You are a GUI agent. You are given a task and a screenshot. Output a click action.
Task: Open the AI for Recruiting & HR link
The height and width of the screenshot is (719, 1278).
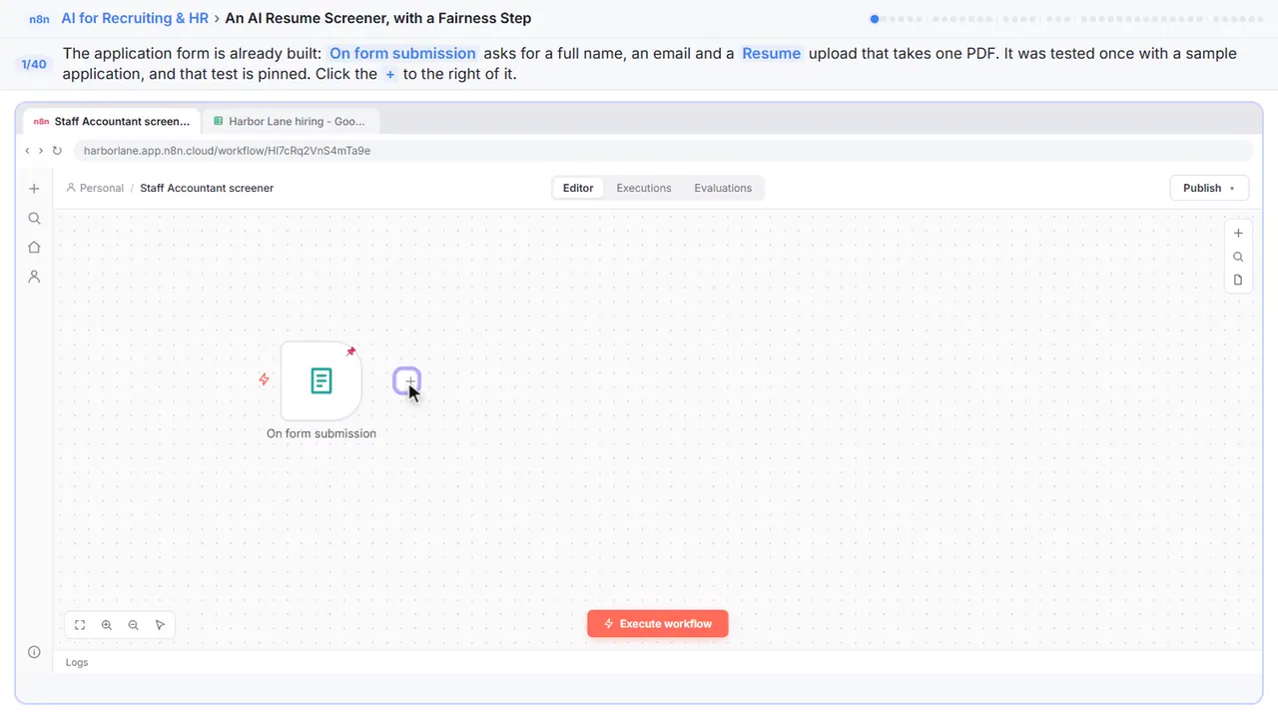135,18
